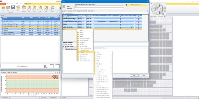Create a New 3D Task
199x99 pixels.
point(34,7)
